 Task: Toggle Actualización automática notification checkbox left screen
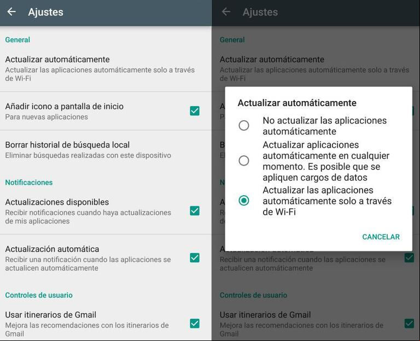195,258
